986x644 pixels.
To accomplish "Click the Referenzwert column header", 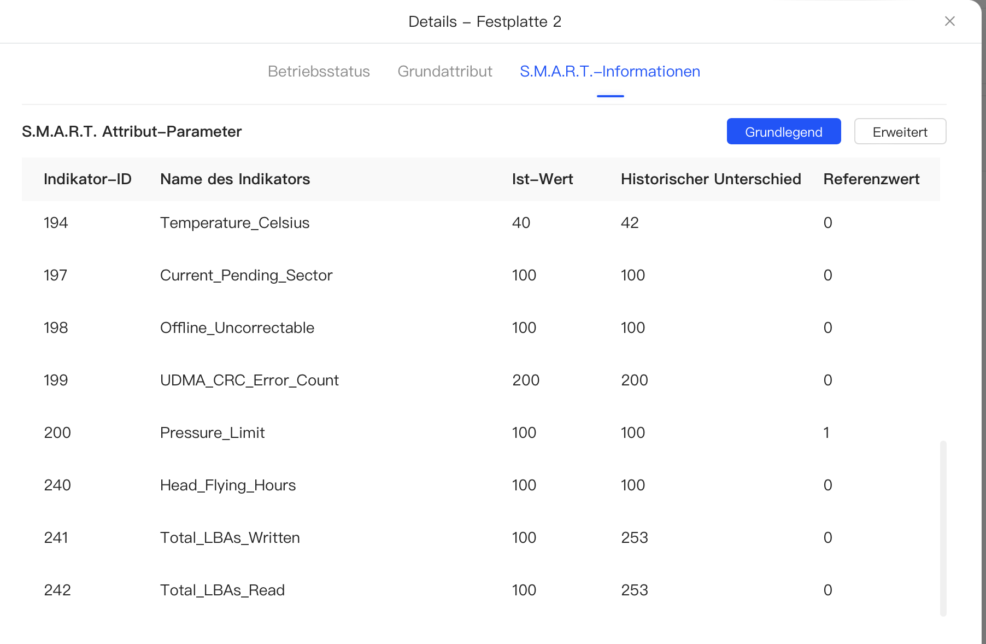I will 871,179.
